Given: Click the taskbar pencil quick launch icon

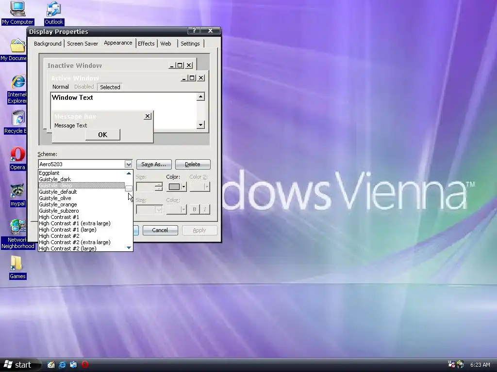Looking at the screenshot, I should [x=51, y=365].
